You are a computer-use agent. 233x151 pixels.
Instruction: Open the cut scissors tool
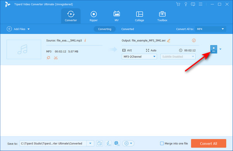coord(56,58)
